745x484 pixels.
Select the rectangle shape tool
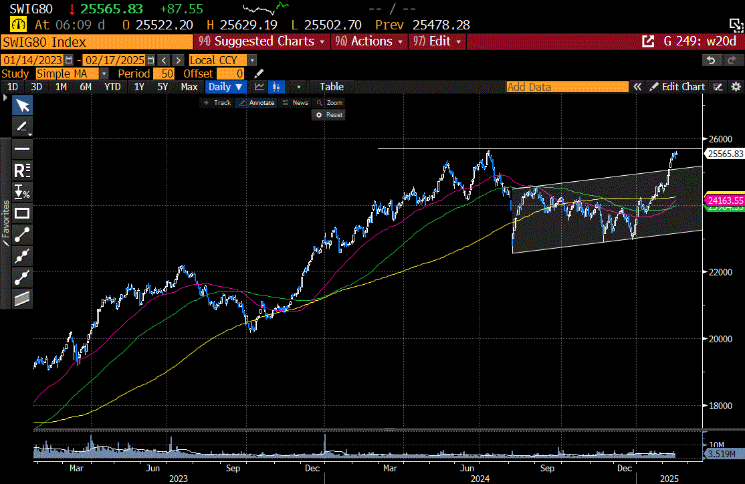point(22,213)
